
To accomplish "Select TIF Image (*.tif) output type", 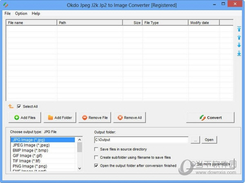I will pos(42,161).
